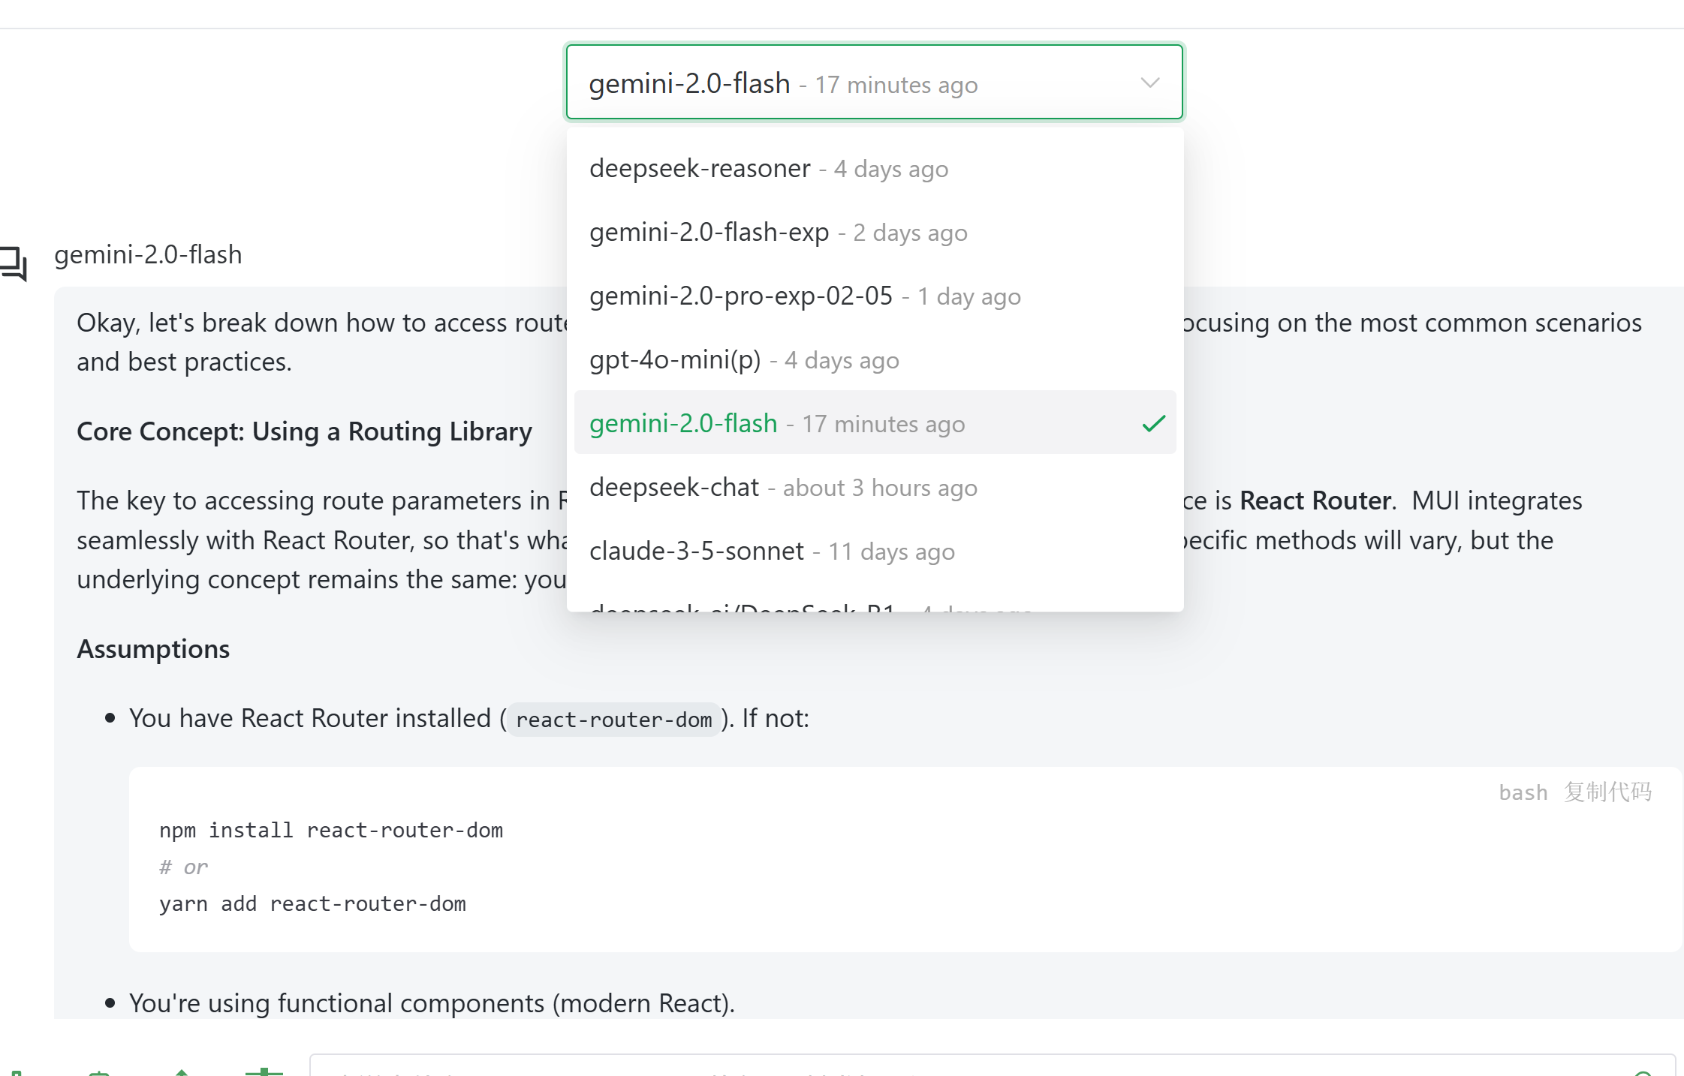The width and height of the screenshot is (1684, 1076).
Task: Click the bash language label
Action: tap(1523, 792)
